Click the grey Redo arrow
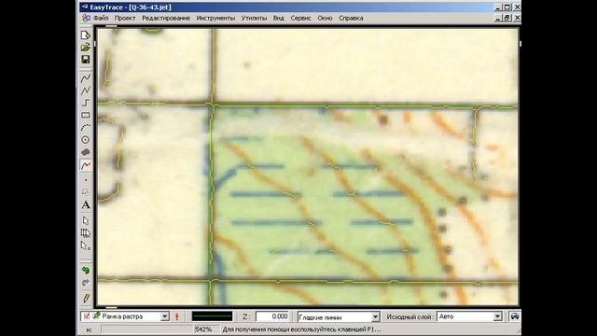The image size is (597, 336). coord(86,283)
